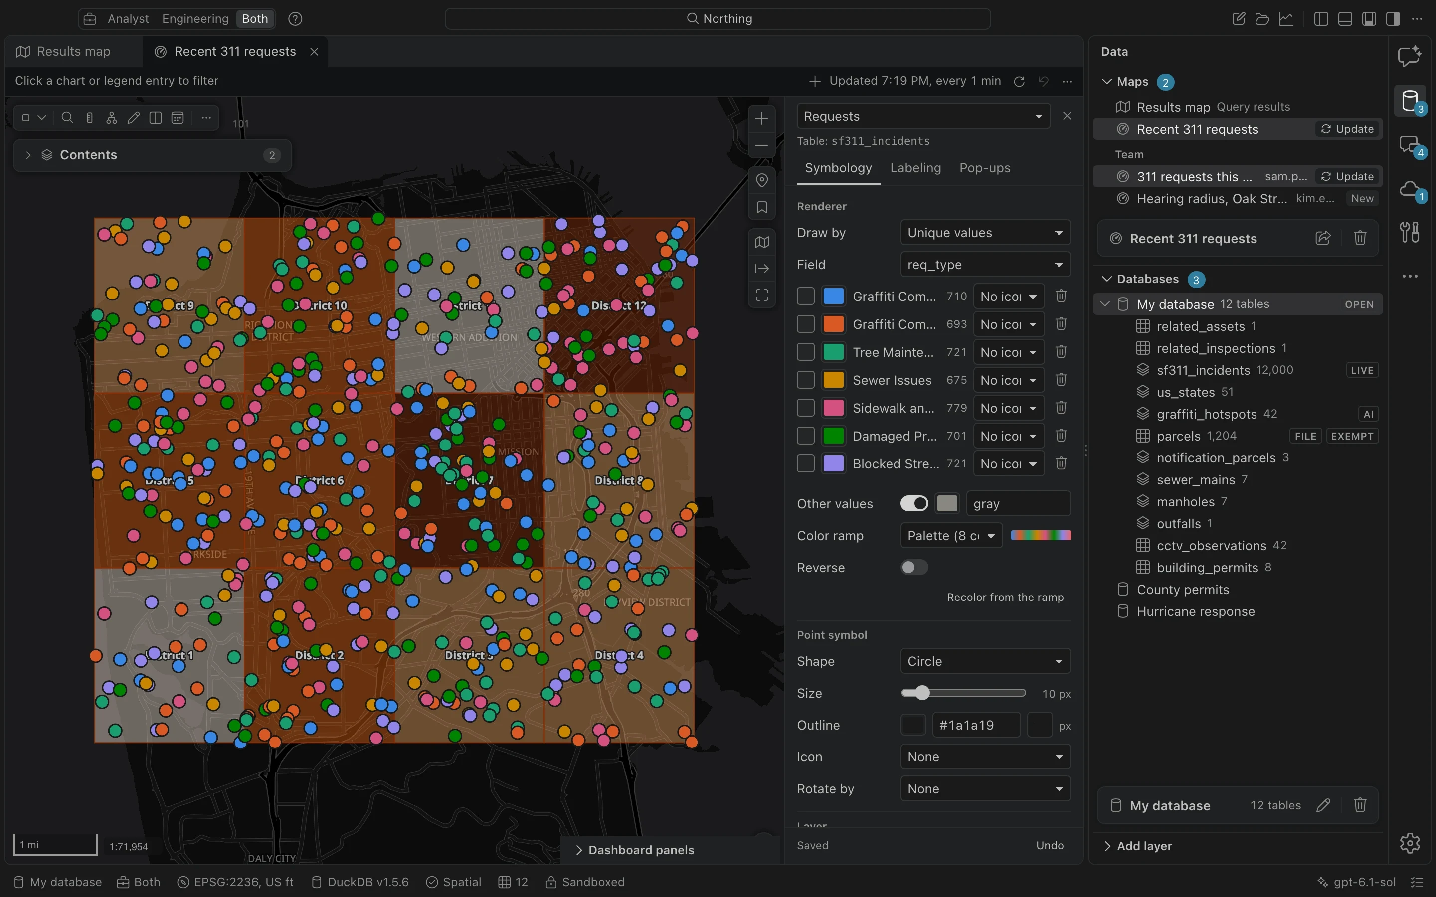Click the Undo button in symbology footer
1436x897 pixels.
1050,845
